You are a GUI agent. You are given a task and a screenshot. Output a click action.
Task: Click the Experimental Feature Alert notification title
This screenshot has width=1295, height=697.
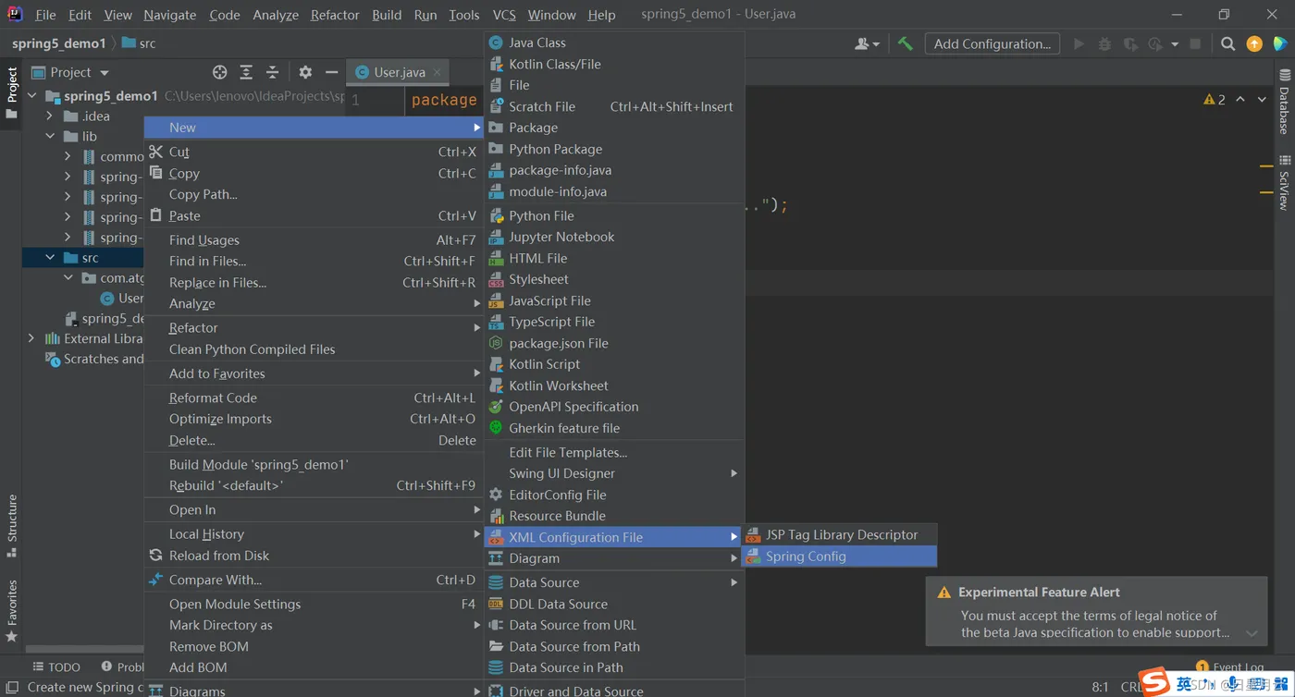coord(1039,592)
